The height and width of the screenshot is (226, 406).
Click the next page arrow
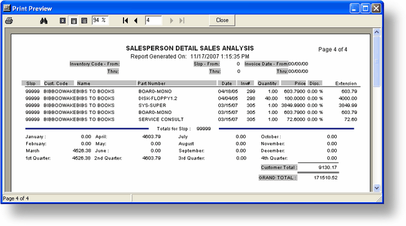pos(172,21)
